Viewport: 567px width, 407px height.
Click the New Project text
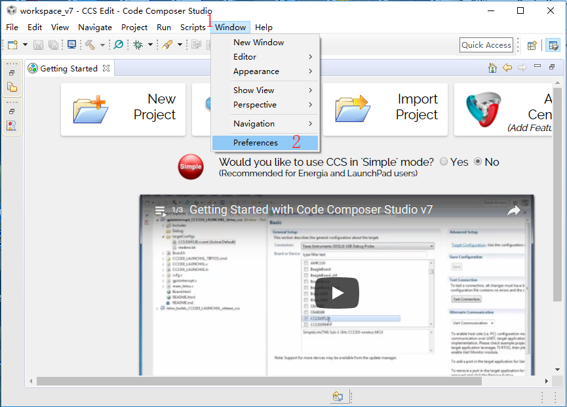tap(155, 107)
